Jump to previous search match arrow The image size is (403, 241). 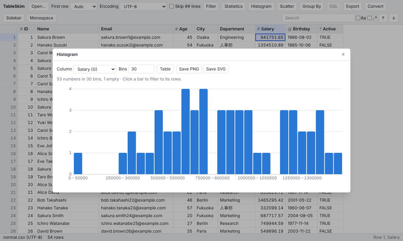tap(383, 18)
